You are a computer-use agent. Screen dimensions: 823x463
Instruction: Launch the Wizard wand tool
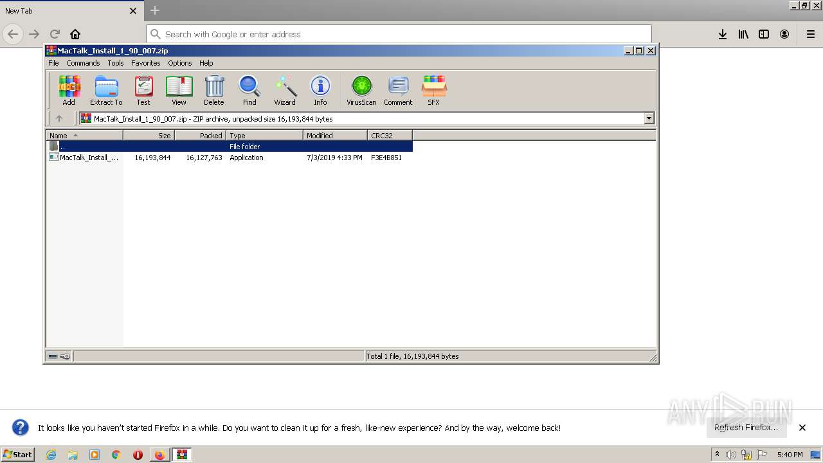coord(285,90)
